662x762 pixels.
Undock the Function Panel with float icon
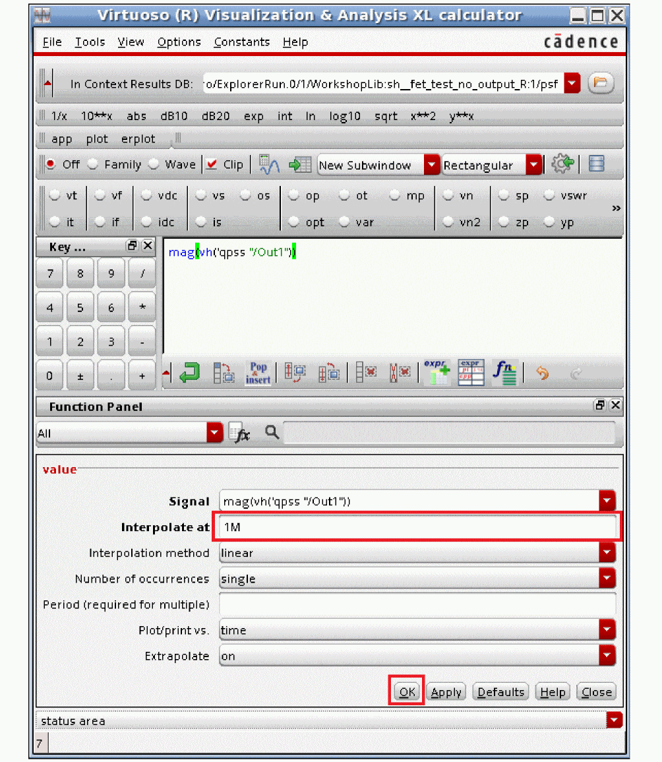[600, 405]
